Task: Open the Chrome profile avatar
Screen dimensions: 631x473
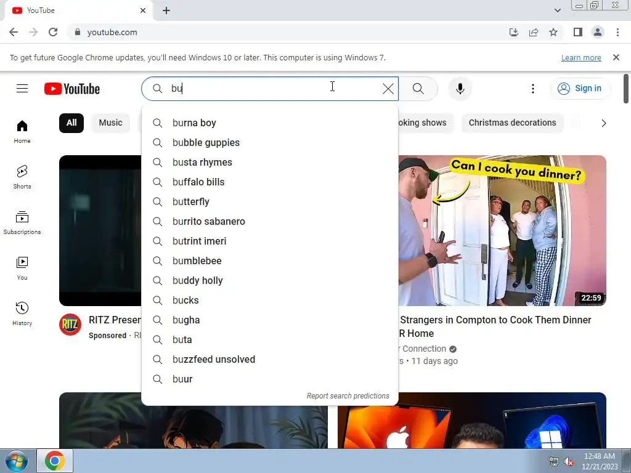Action: click(x=598, y=32)
